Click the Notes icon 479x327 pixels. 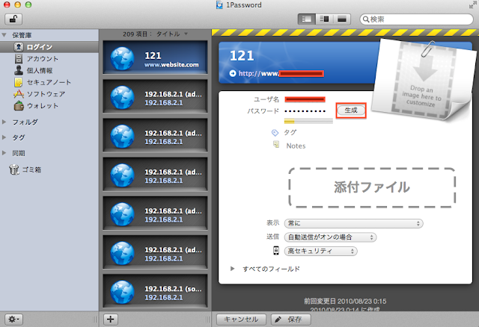tap(276, 144)
